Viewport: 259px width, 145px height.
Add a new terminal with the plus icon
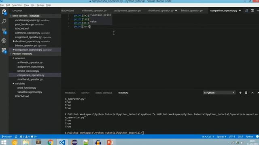240,93
